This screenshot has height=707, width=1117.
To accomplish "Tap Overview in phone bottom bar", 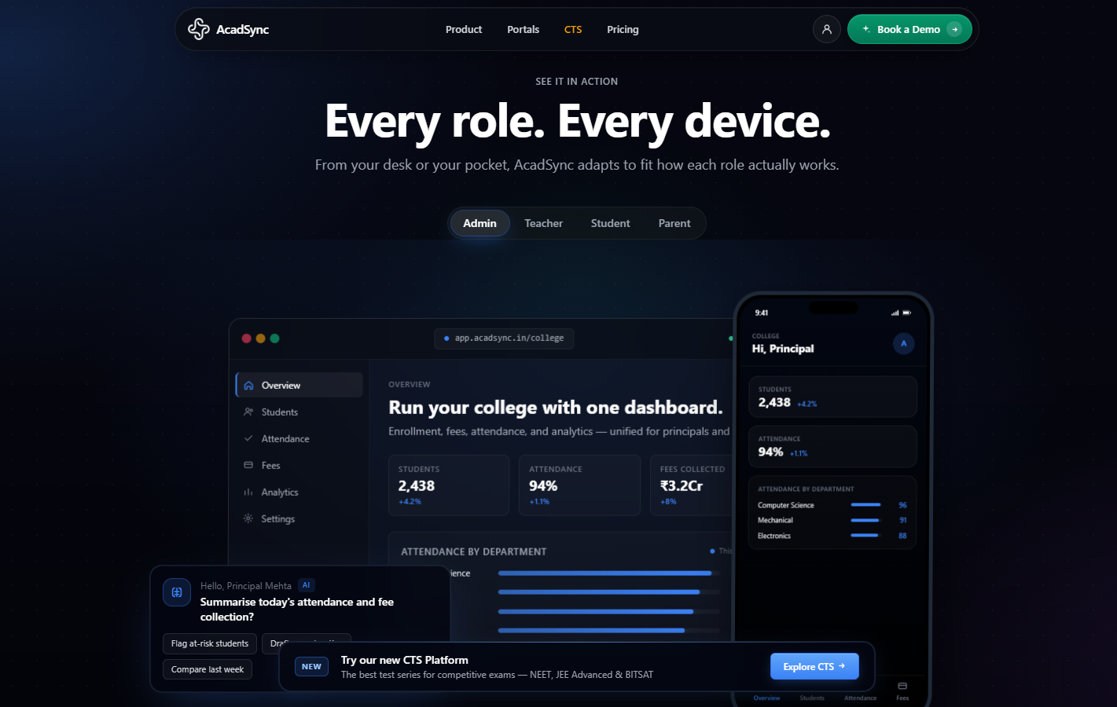I will (x=766, y=692).
